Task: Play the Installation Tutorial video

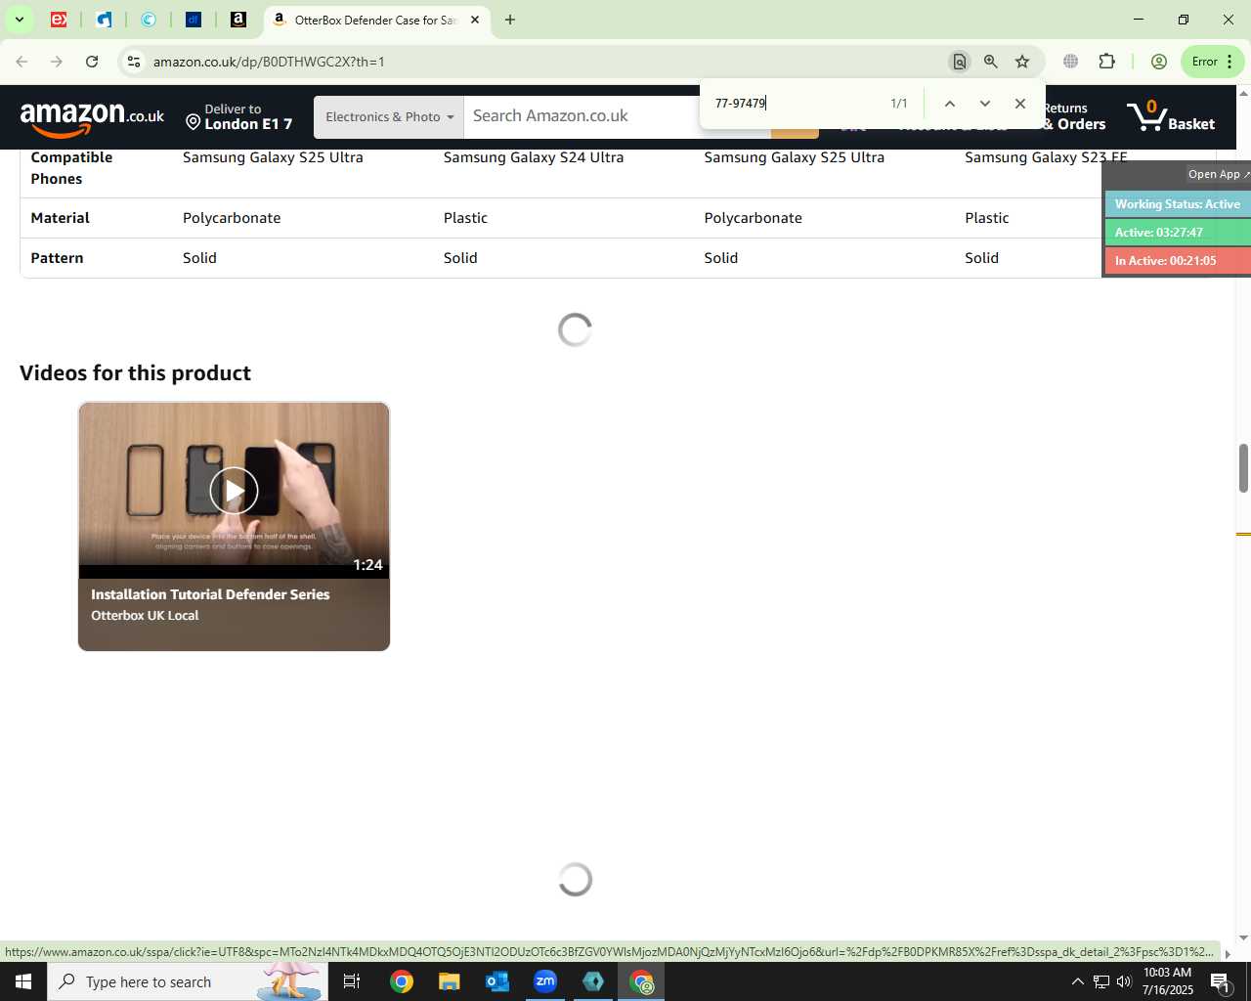Action: pyautogui.click(x=235, y=492)
